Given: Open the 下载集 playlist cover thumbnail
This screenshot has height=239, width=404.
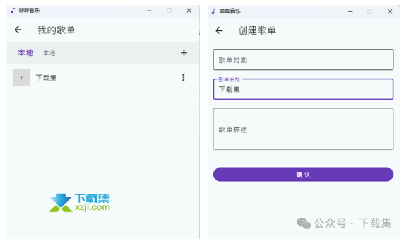Looking at the screenshot, I should pyautogui.click(x=21, y=78).
